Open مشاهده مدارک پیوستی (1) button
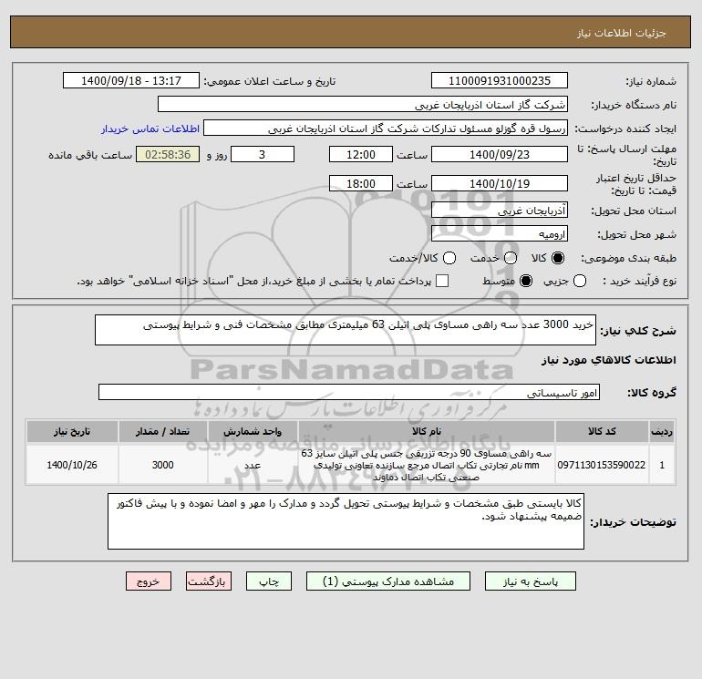 click(388, 581)
